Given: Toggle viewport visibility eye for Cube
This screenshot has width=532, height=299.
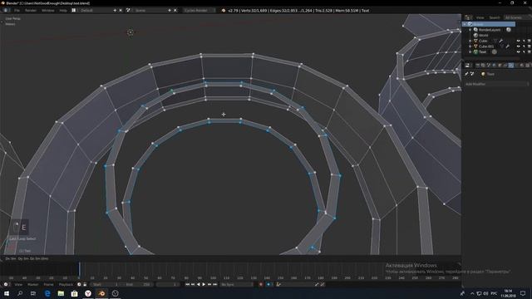Looking at the screenshot, I should pos(519,41).
